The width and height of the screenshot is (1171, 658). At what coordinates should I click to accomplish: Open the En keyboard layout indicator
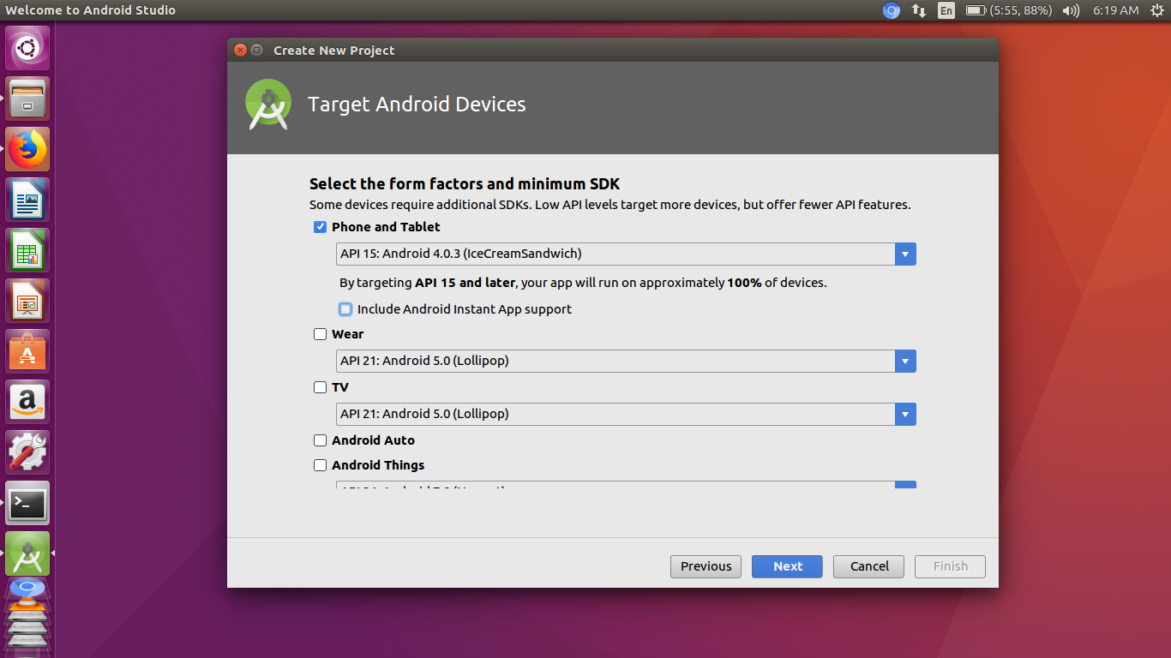coord(946,10)
